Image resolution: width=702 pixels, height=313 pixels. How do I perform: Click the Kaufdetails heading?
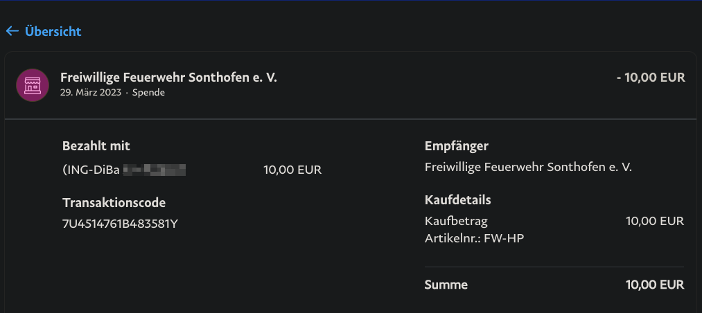(457, 200)
